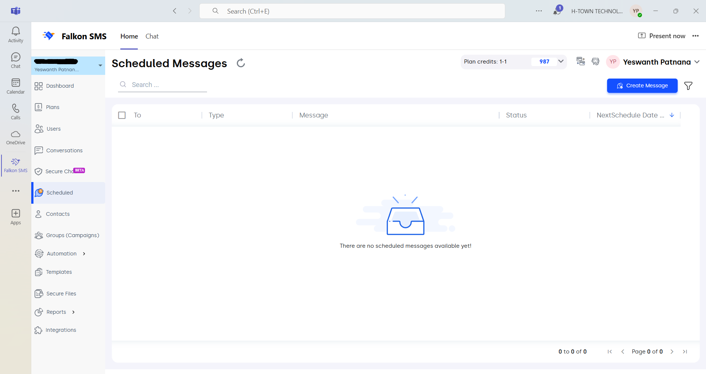This screenshot has height=374, width=706.
Task: Click the Falkon SMS logo
Action: [49, 36]
